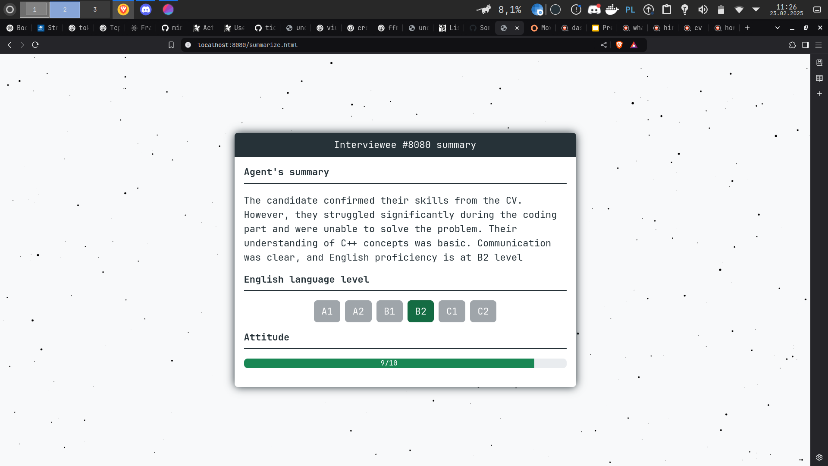Reload the page
Viewport: 828px width, 466px height.
(35, 45)
